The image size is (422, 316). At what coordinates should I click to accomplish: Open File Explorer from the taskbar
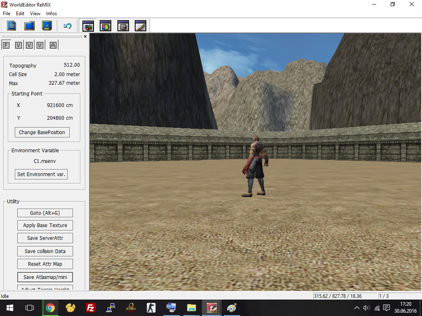tap(191, 308)
